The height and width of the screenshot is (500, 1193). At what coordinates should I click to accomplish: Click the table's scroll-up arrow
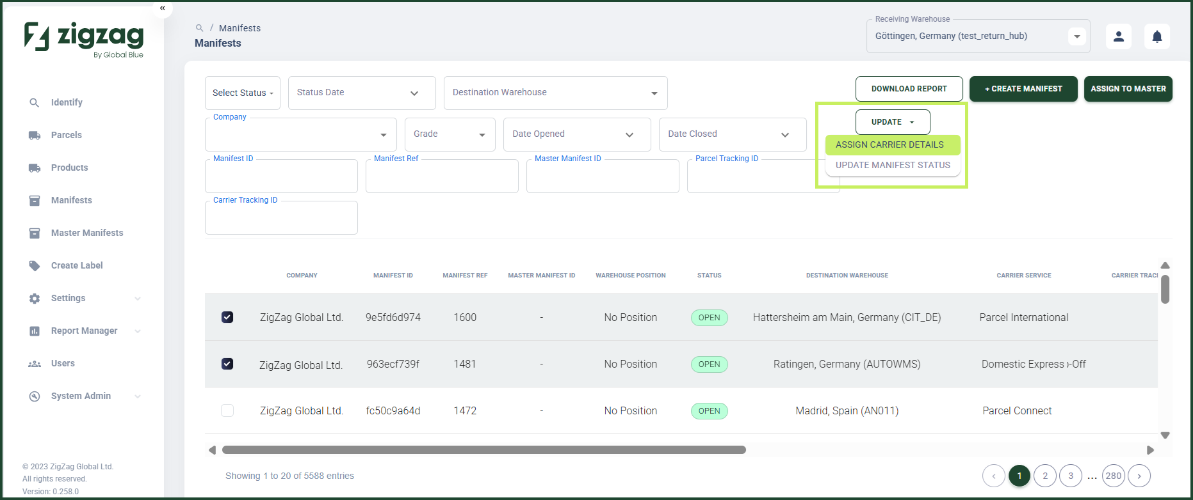tap(1165, 265)
